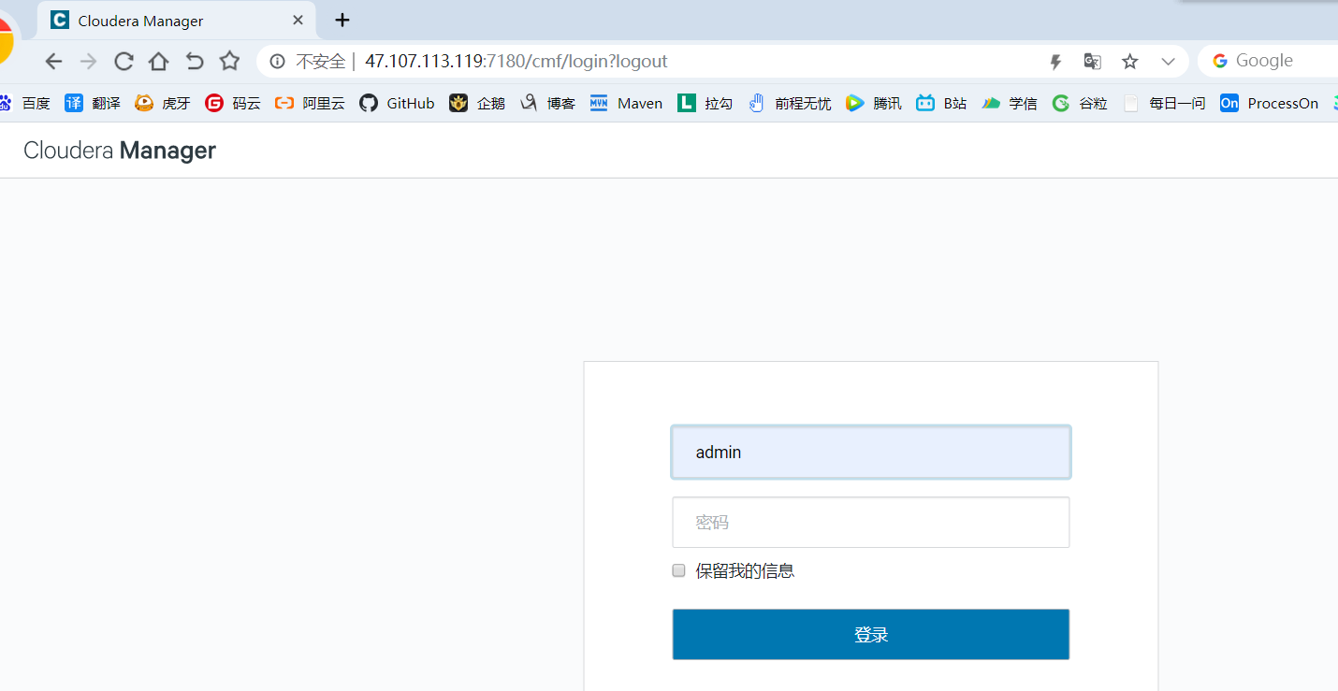Open the 百度 bookmark
1338x691 pixels.
point(25,104)
